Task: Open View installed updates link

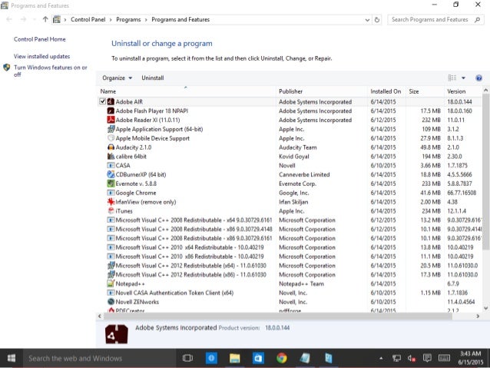Action: coord(42,56)
